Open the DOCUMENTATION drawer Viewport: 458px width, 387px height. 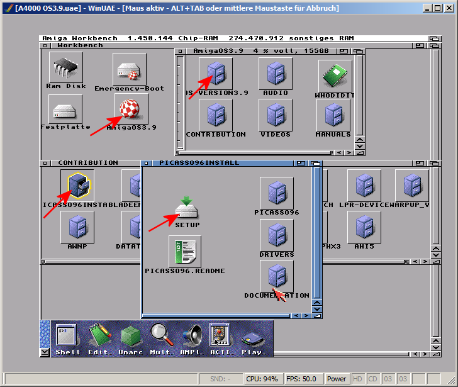(277, 276)
